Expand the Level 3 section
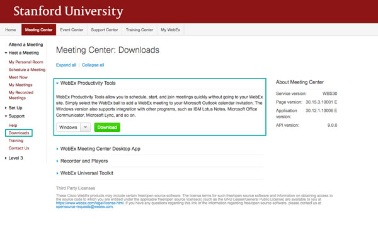Viewport: 378px width, 226px height. pos(14,158)
